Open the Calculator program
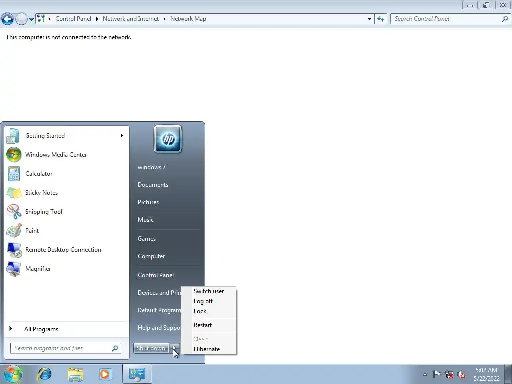Image resolution: width=512 pixels, height=384 pixels. point(67,173)
